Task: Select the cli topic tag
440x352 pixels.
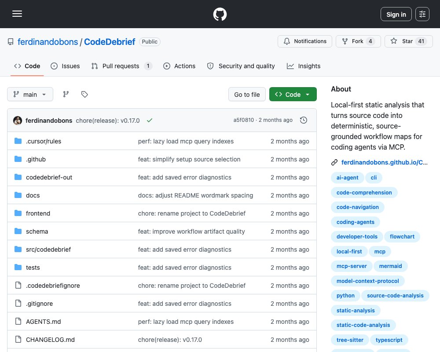Action: click(374, 178)
